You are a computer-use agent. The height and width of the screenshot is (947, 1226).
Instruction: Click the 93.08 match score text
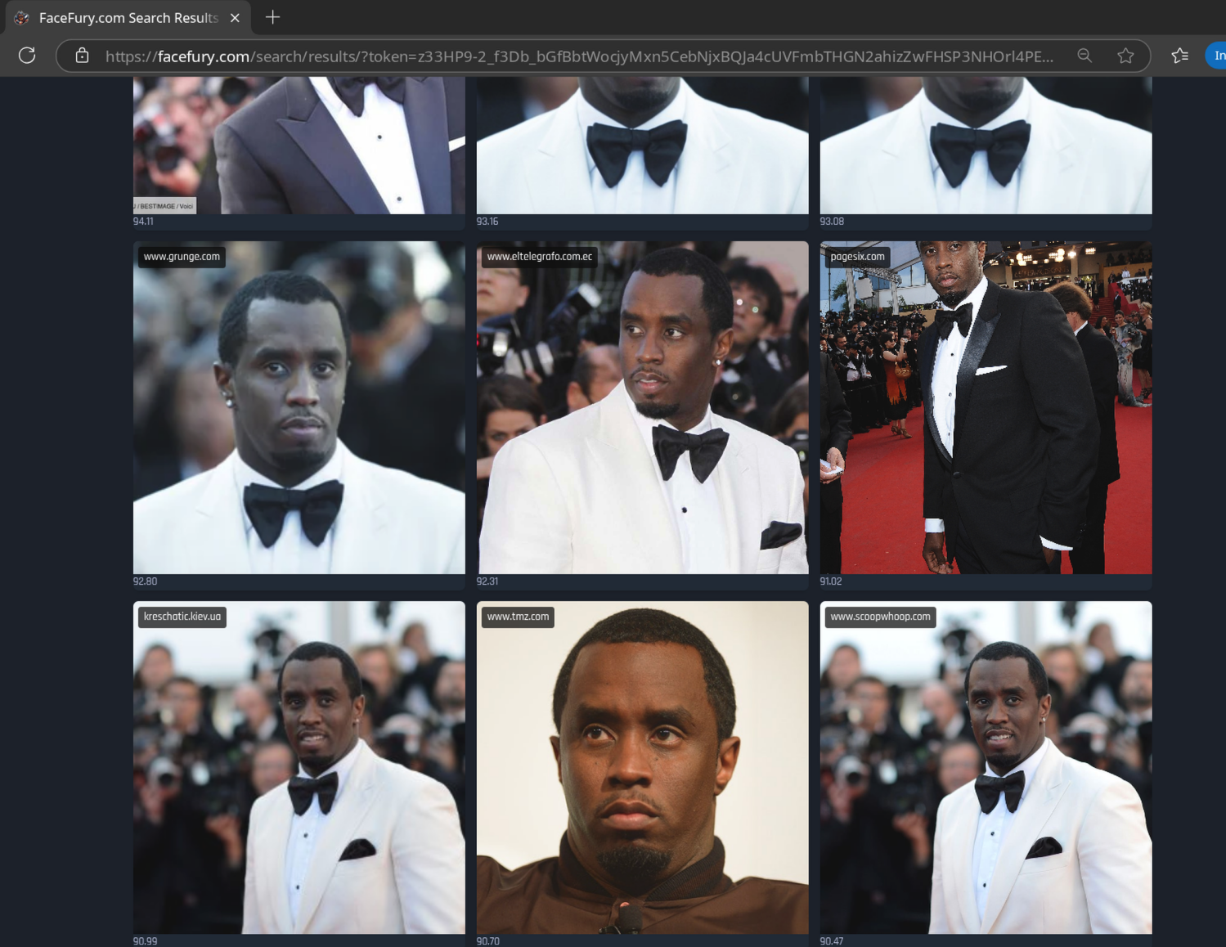pyautogui.click(x=832, y=222)
